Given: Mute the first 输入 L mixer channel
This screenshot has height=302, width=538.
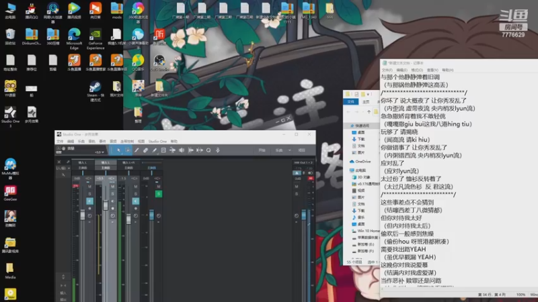Looking at the screenshot, I should [x=89, y=187].
